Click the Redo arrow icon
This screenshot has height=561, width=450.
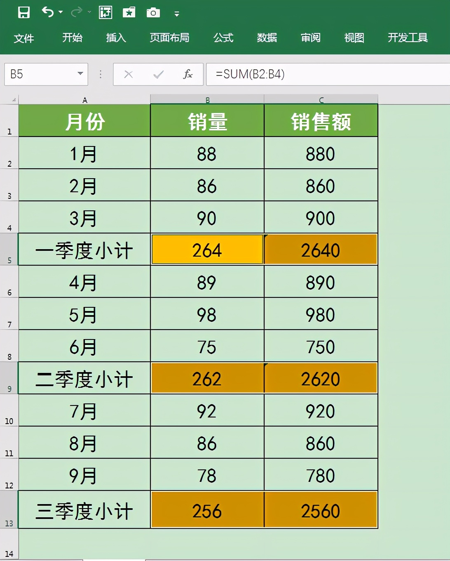[77, 12]
